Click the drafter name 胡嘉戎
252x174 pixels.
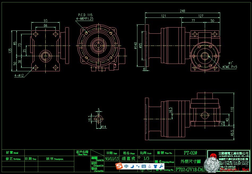point(128,159)
